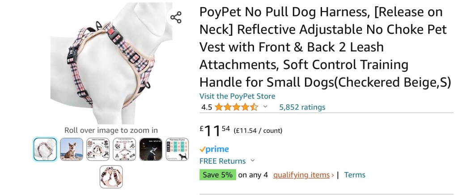Click the green Save 5% badge
Image resolution: width=458 pixels, height=195 pixels.
217,175
